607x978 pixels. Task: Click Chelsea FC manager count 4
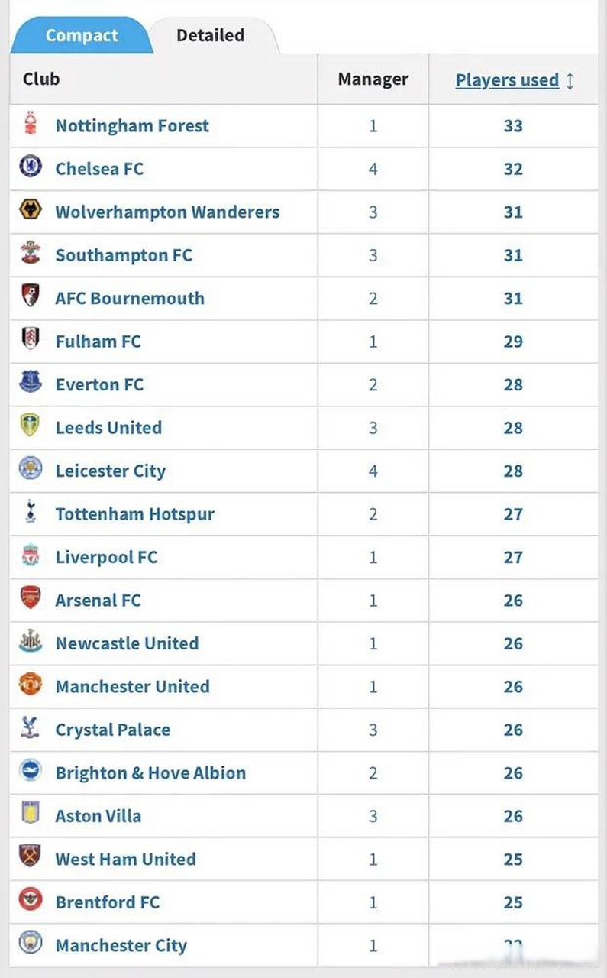(373, 169)
